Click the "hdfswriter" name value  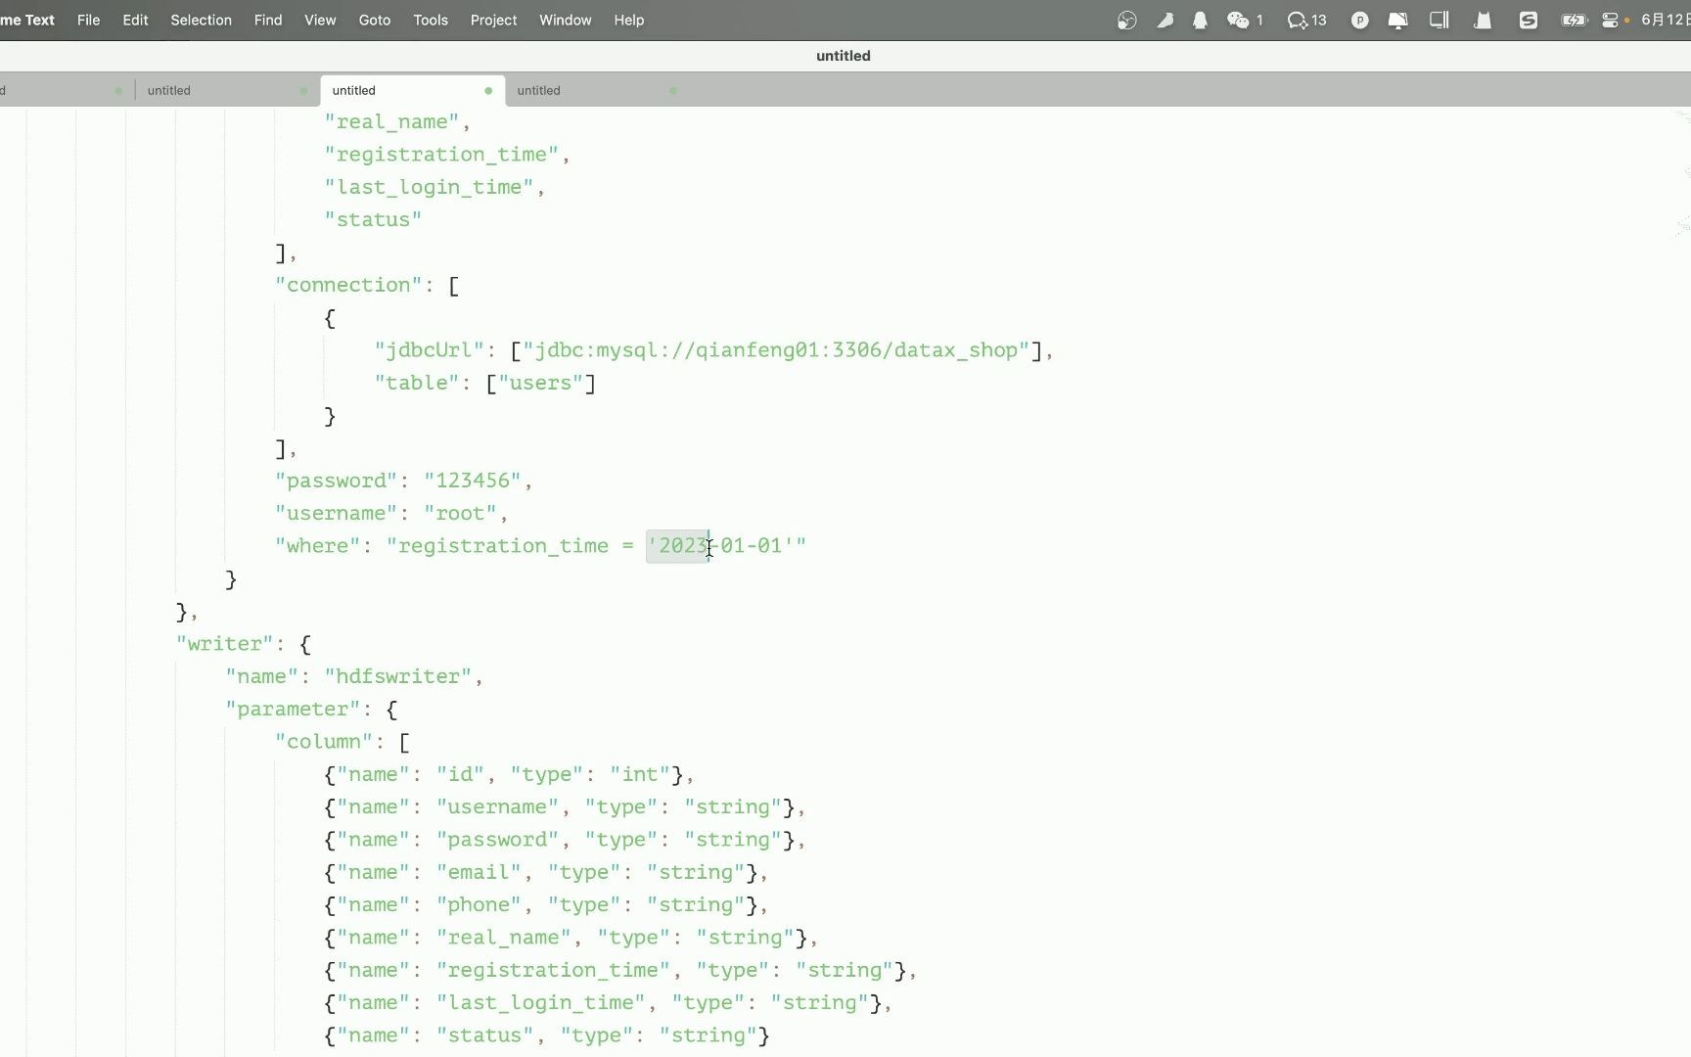397,676
